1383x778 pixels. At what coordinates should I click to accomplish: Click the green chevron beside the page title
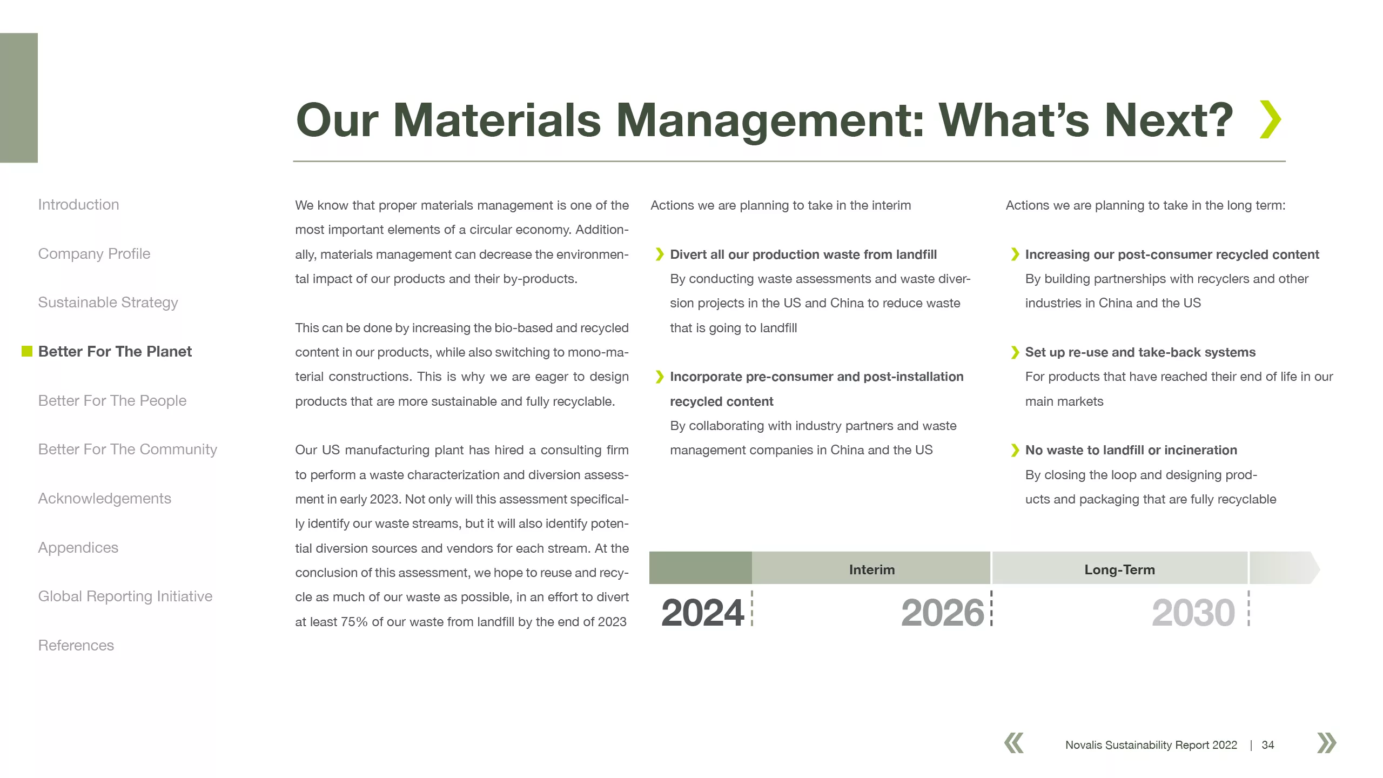click(x=1270, y=119)
